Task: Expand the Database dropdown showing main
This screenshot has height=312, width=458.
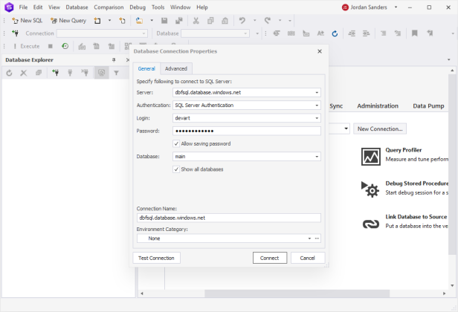Action: (x=317, y=157)
